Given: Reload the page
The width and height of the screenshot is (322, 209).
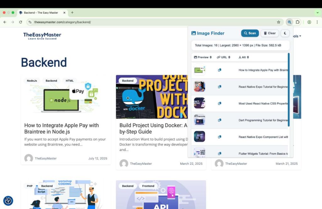Looking at the screenshot, I should [20, 22].
